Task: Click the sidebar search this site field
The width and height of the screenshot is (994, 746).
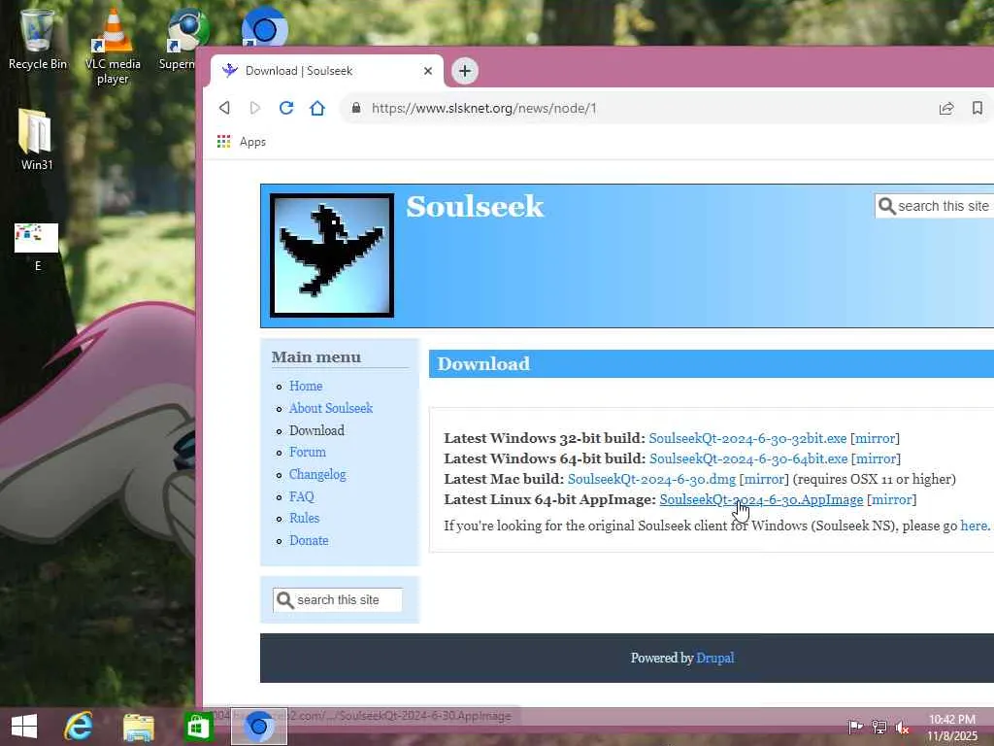Action: [337, 599]
